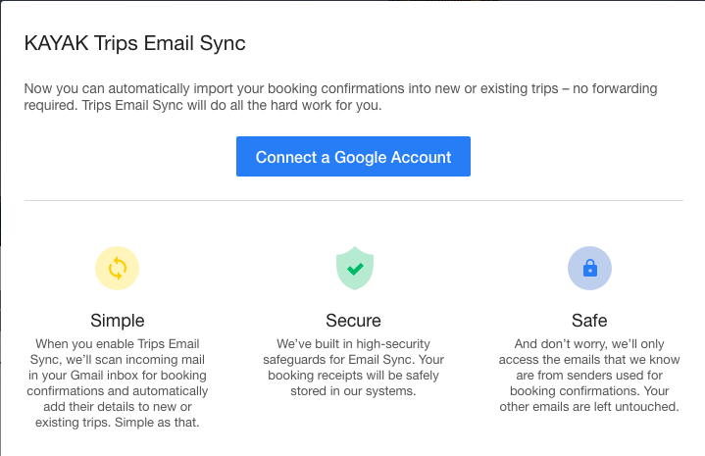Click the 'stored in our systems' line
This screenshot has height=456, width=705.
pos(353,391)
